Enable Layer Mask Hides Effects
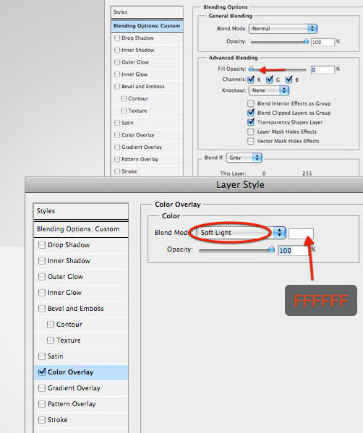The height and width of the screenshot is (433, 363). click(x=251, y=132)
